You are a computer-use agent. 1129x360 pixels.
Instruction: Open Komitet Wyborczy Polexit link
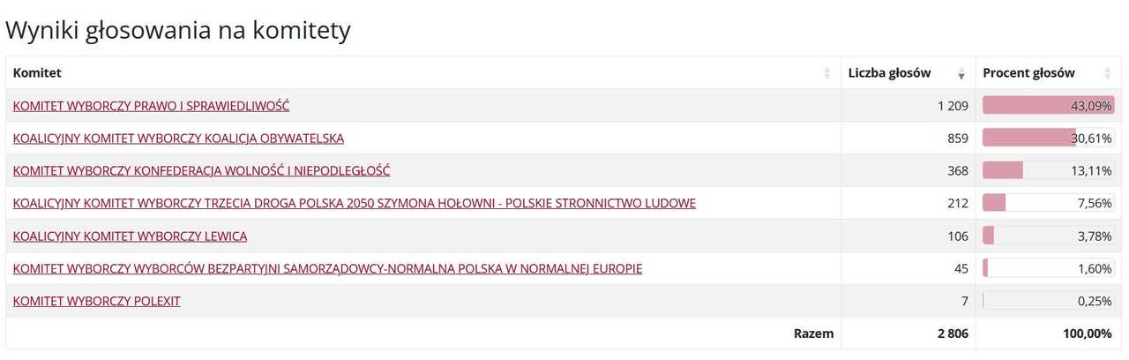96,302
